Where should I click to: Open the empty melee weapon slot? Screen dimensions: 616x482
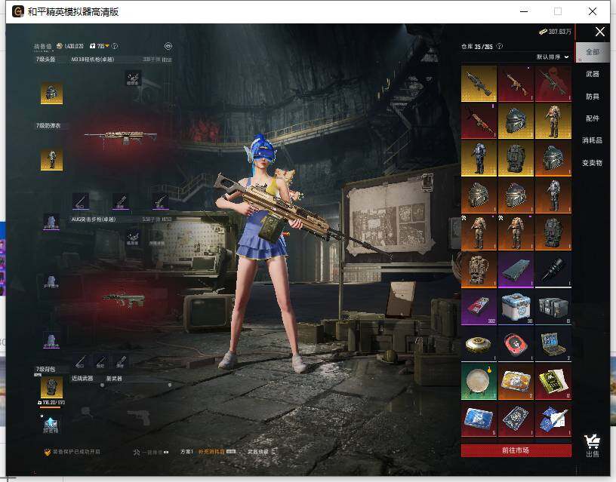coord(85,412)
